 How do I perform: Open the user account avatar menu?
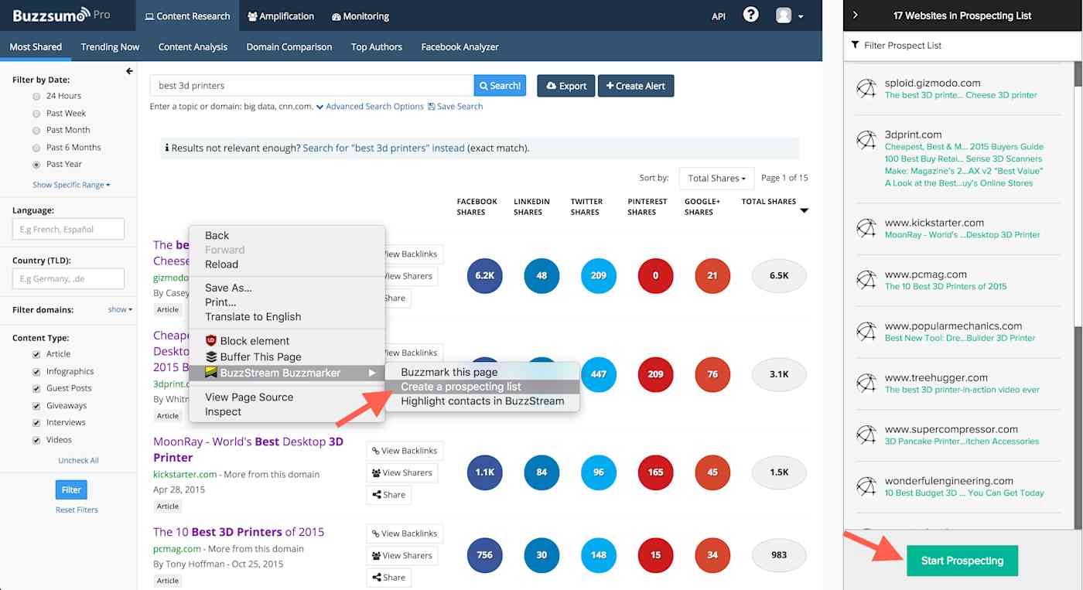coord(784,15)
